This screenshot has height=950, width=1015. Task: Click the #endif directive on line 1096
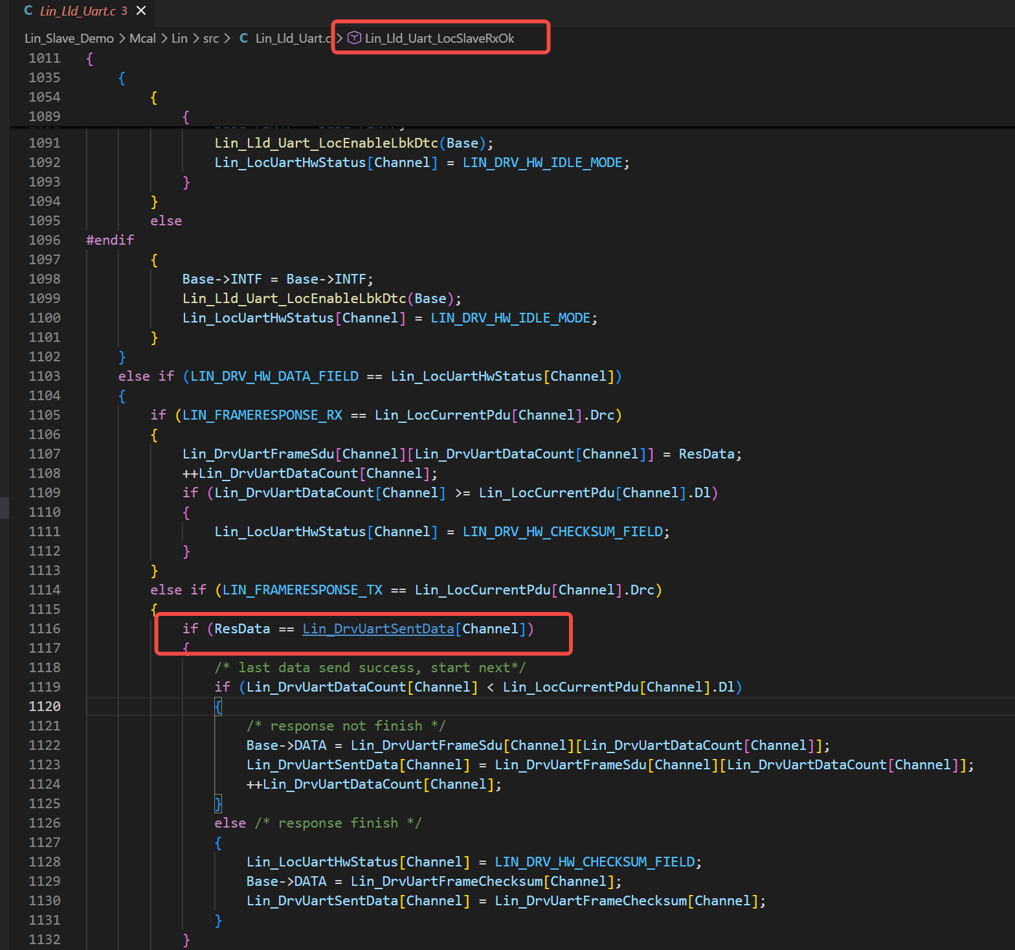point(110,240)
